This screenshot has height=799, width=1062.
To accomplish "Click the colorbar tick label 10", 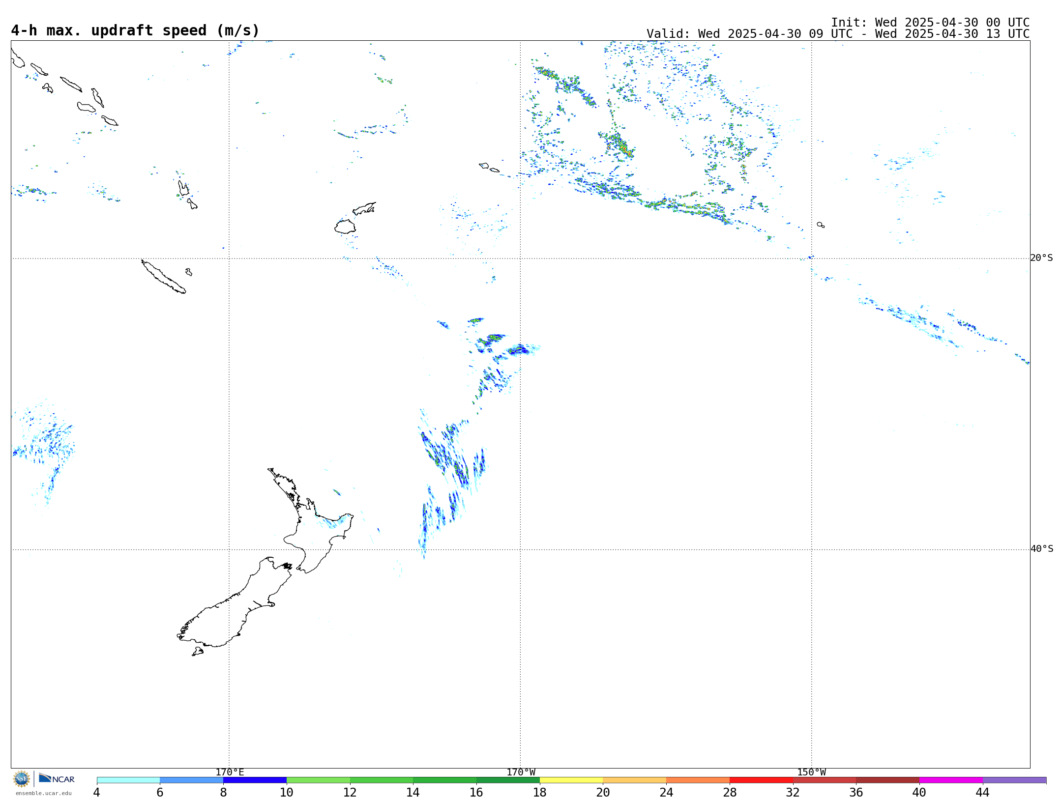I will [x=287, y=792].
